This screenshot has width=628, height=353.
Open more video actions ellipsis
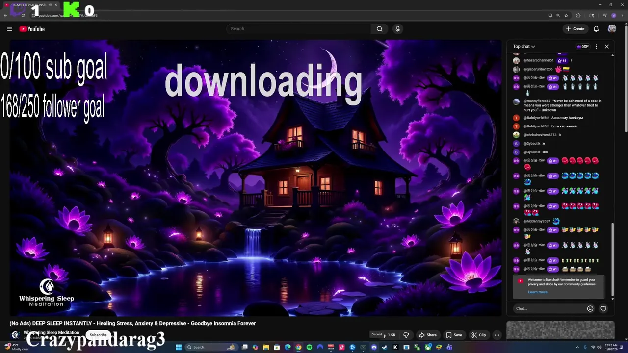[497, 335]
